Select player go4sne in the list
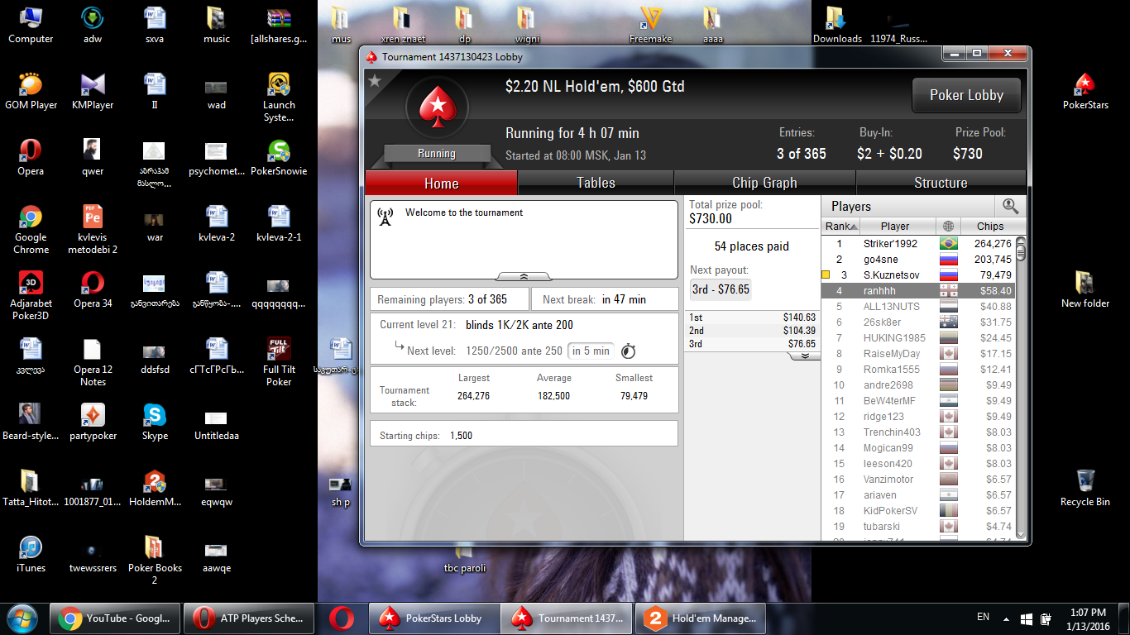1130x635 pixels. (x=917, y=260)
